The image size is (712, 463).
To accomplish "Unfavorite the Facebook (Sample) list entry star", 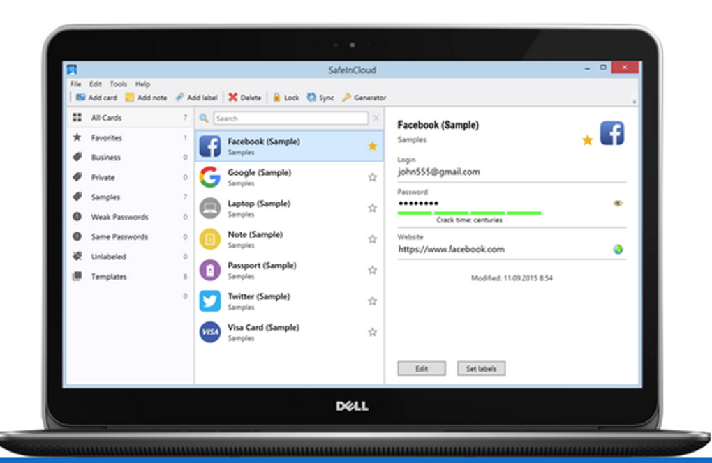I will 372,146.
